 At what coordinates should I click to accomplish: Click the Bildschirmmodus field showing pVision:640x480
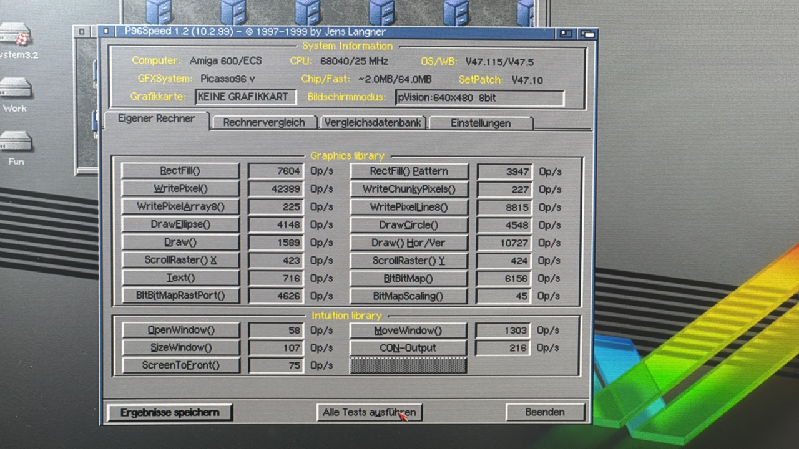tap(479, 97)
